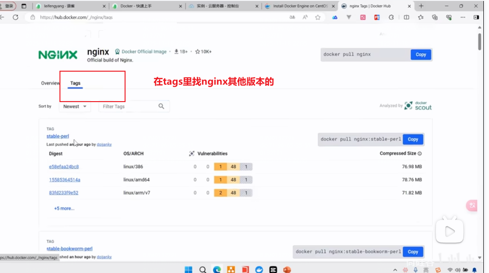
Task: Open the browser extensions puzzle icon
Action: coord(391,17)
